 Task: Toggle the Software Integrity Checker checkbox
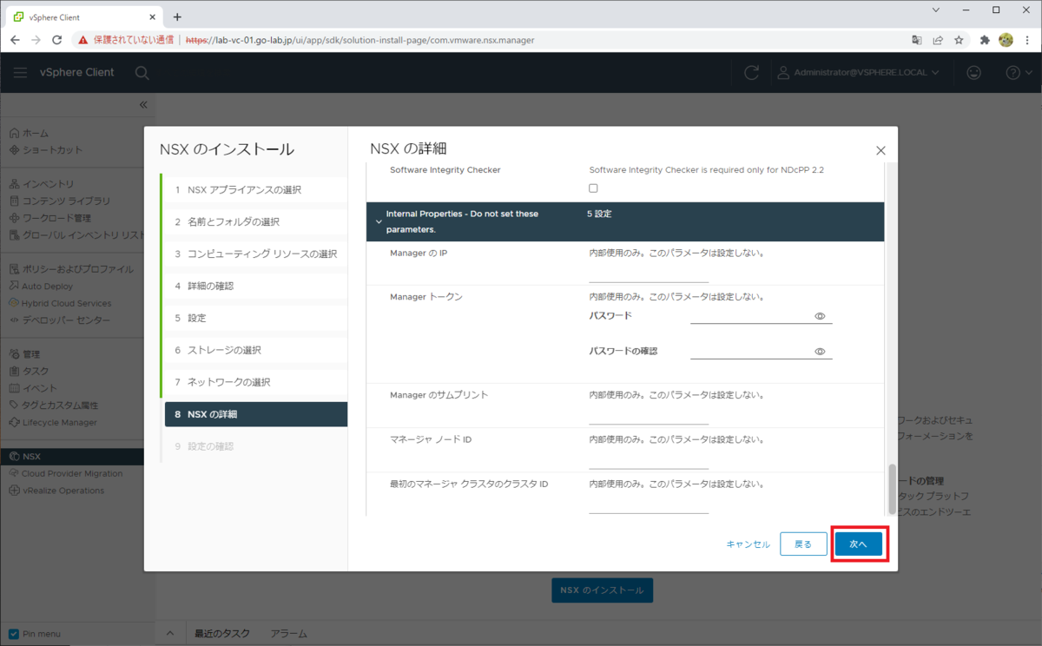[x=593, y=188]
